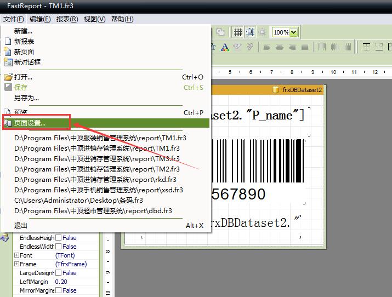This screenshot has width=392, height=297.
Task: Click the zoom percentage field
Action: pyautogui.click(x=281, y=32)
